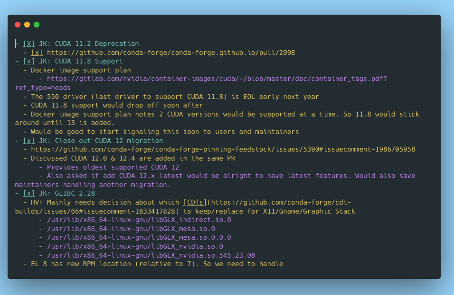Screen dimensions: 454x295
Task: Toggle the GLIBC 2.28 checkbox
Action: [29, 193]
